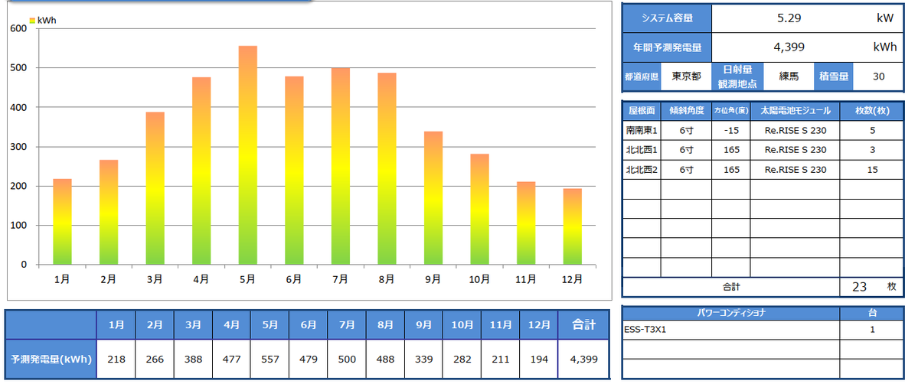Click the 都道府県 label cell
Viewport: 918px width, 384px height.
[642, 76]
